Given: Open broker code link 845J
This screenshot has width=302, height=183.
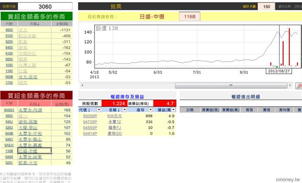Looking at the screenshot, I should point(9,122).
